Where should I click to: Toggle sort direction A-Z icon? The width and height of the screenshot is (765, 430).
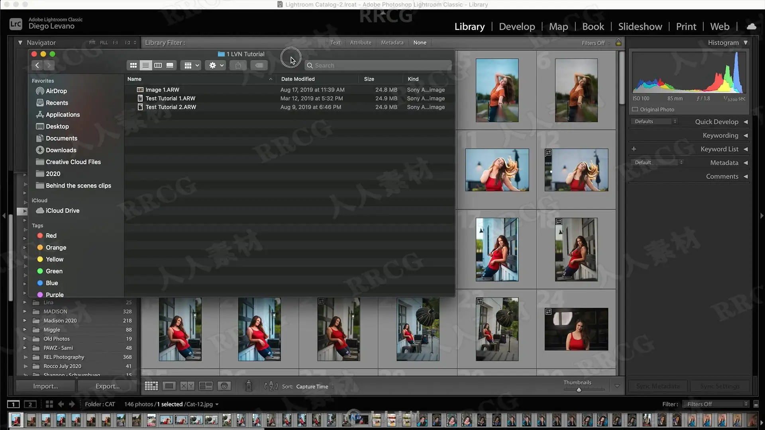pos(271,386)
